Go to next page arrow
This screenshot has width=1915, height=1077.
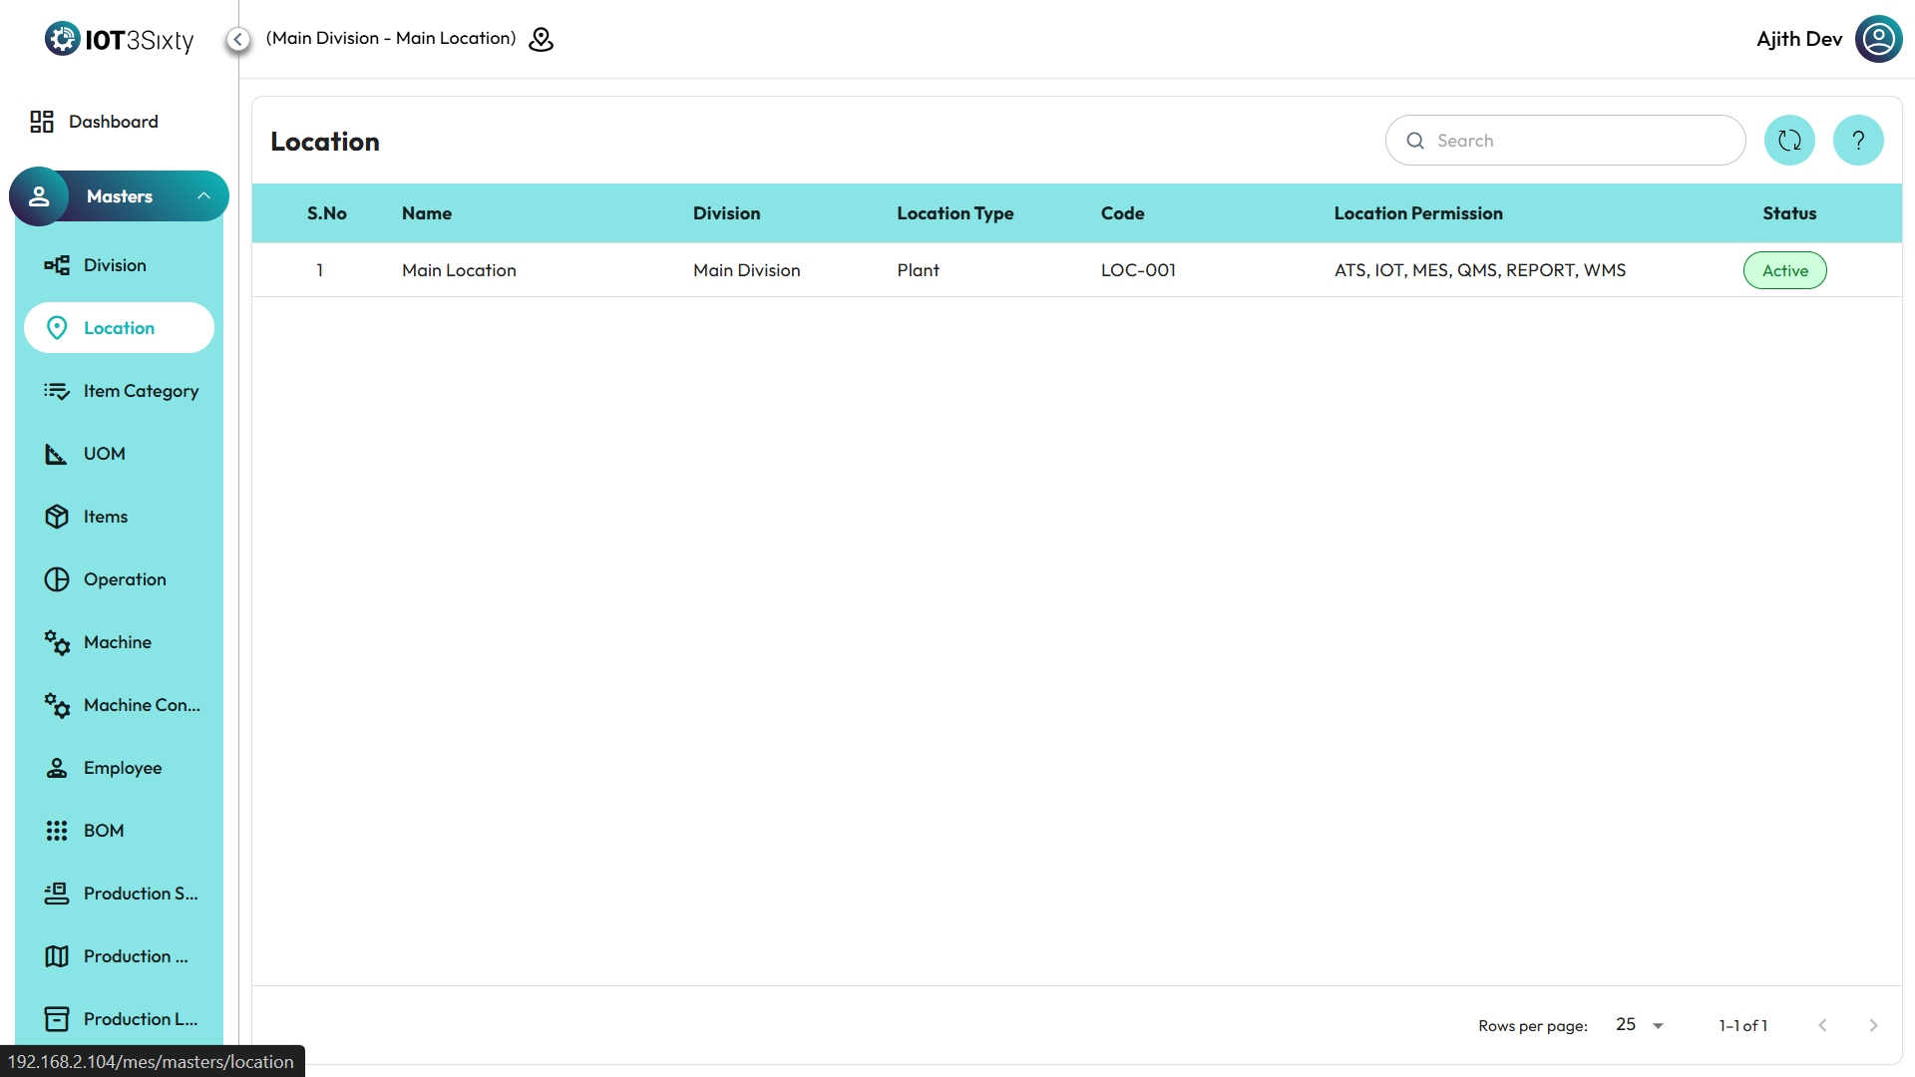[x=1873, y=1025]
